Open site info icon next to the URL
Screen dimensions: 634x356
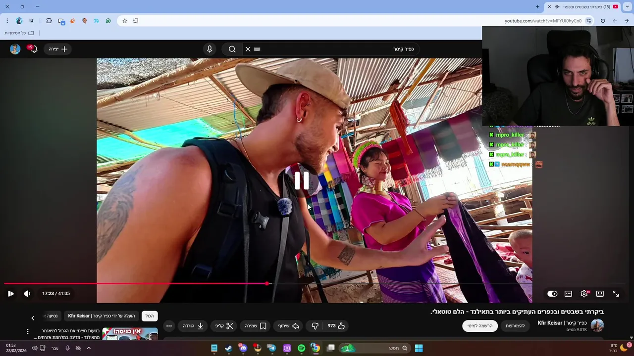pyautogui.click(x=589, y=21)
